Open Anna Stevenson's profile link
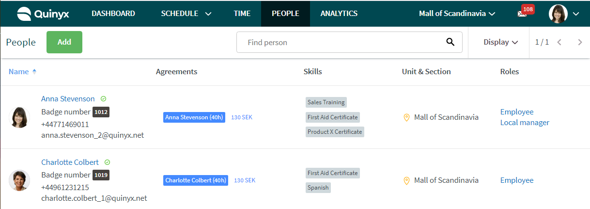590x209 pixels. point(68,98)
